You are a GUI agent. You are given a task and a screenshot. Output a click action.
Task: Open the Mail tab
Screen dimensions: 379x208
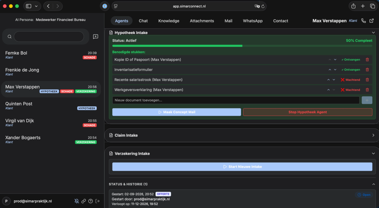point(228,21)
